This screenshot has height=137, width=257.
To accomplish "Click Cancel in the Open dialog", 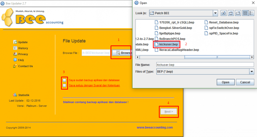I will click(x=245, y=82).
